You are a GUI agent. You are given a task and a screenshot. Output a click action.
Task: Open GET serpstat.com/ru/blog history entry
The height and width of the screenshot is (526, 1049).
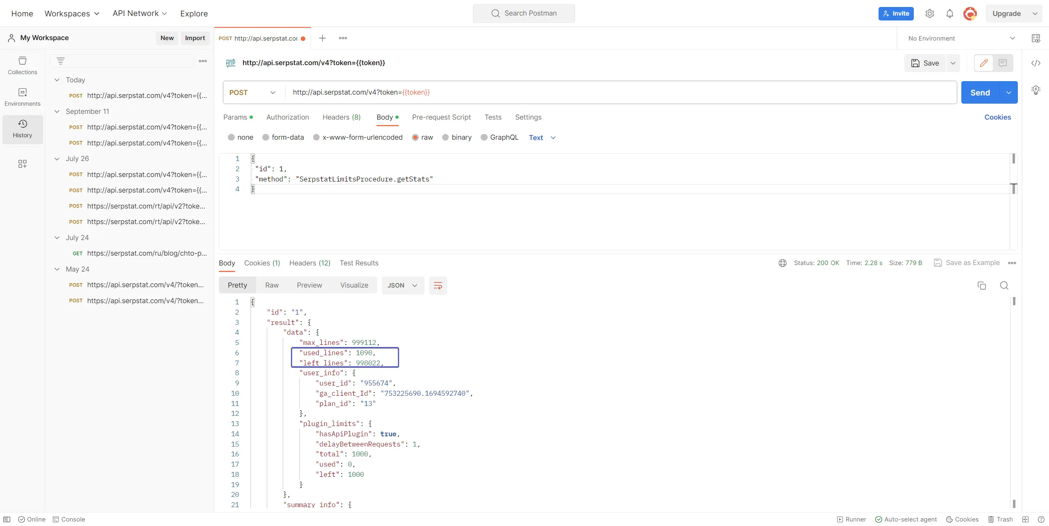(x=139, y=253)
